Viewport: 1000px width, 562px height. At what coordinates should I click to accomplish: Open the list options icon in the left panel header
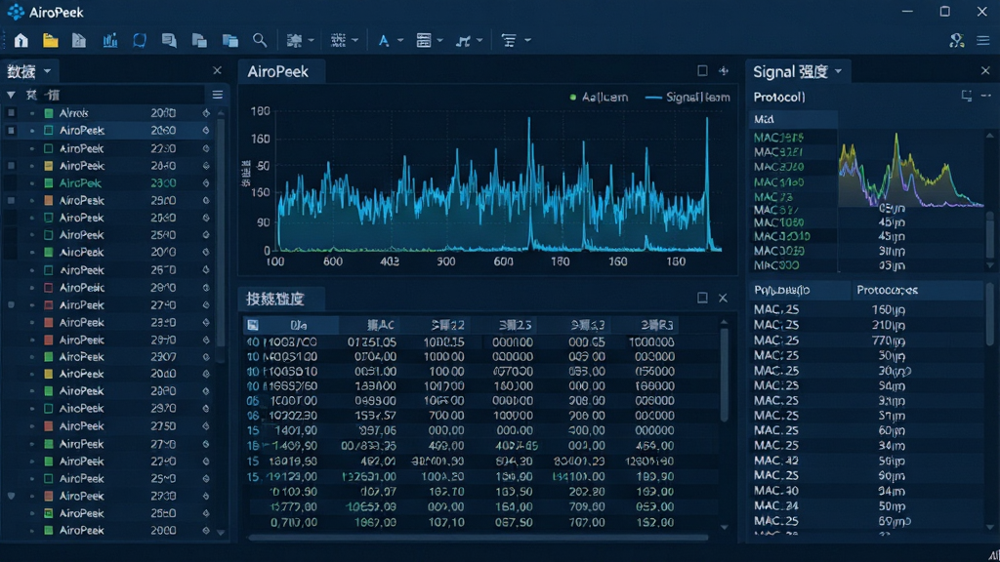point(218,95)
